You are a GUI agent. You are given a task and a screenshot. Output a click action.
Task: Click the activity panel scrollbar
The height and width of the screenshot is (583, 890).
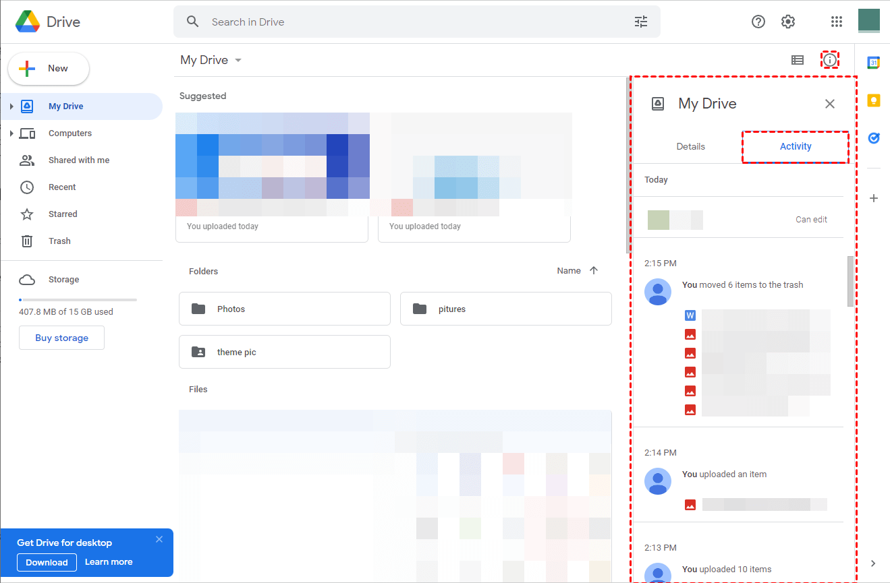click(x=850, y=281)
